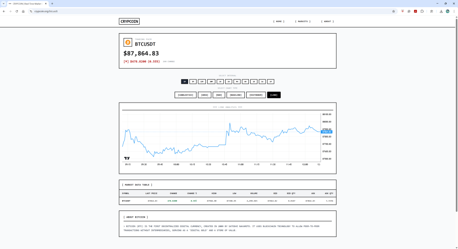Open the About menu item
This screenshot has height=249, width=458.
327,21
